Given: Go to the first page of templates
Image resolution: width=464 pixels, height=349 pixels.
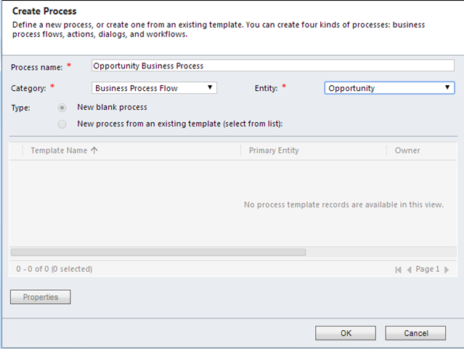Looking at the screenshot, I should click(x=398, y=269).
